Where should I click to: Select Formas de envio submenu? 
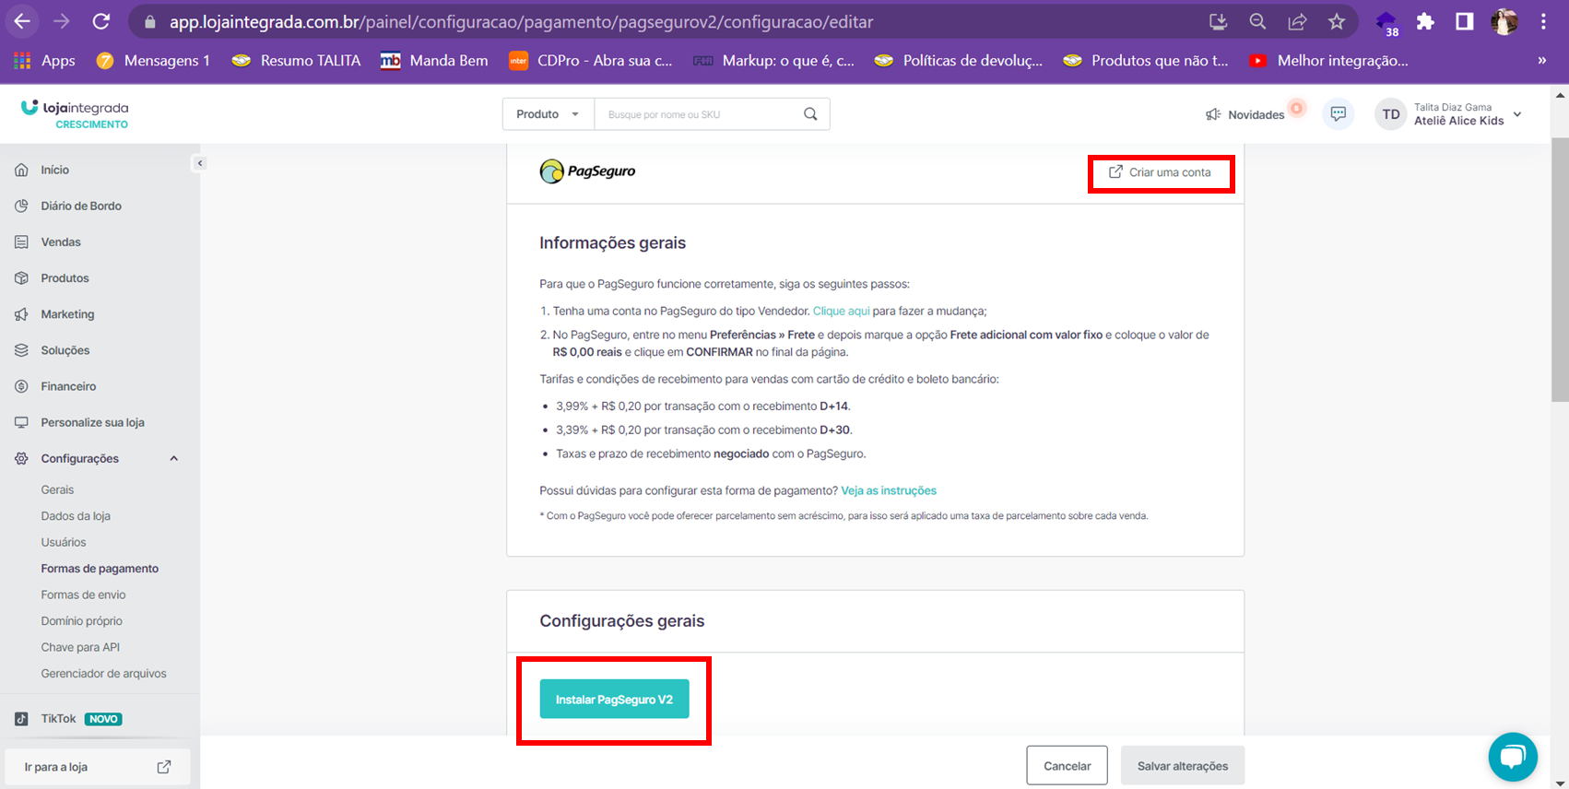tap(83, 595)
